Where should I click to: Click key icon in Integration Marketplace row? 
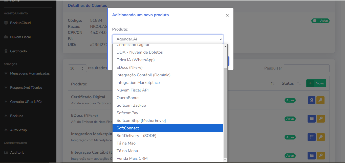click(320, 137)
